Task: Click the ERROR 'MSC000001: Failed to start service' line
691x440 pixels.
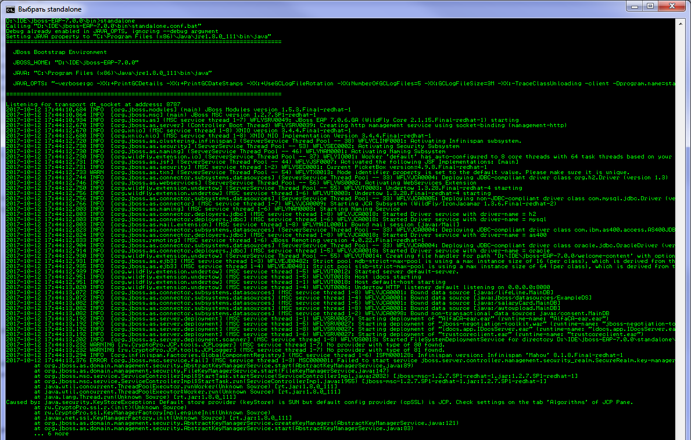Action: pyautogui.click(x=340, y=361)
